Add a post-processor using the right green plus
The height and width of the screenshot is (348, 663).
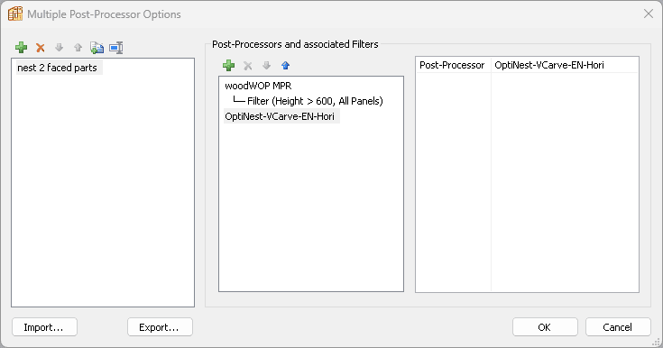(x=229, y=65)
